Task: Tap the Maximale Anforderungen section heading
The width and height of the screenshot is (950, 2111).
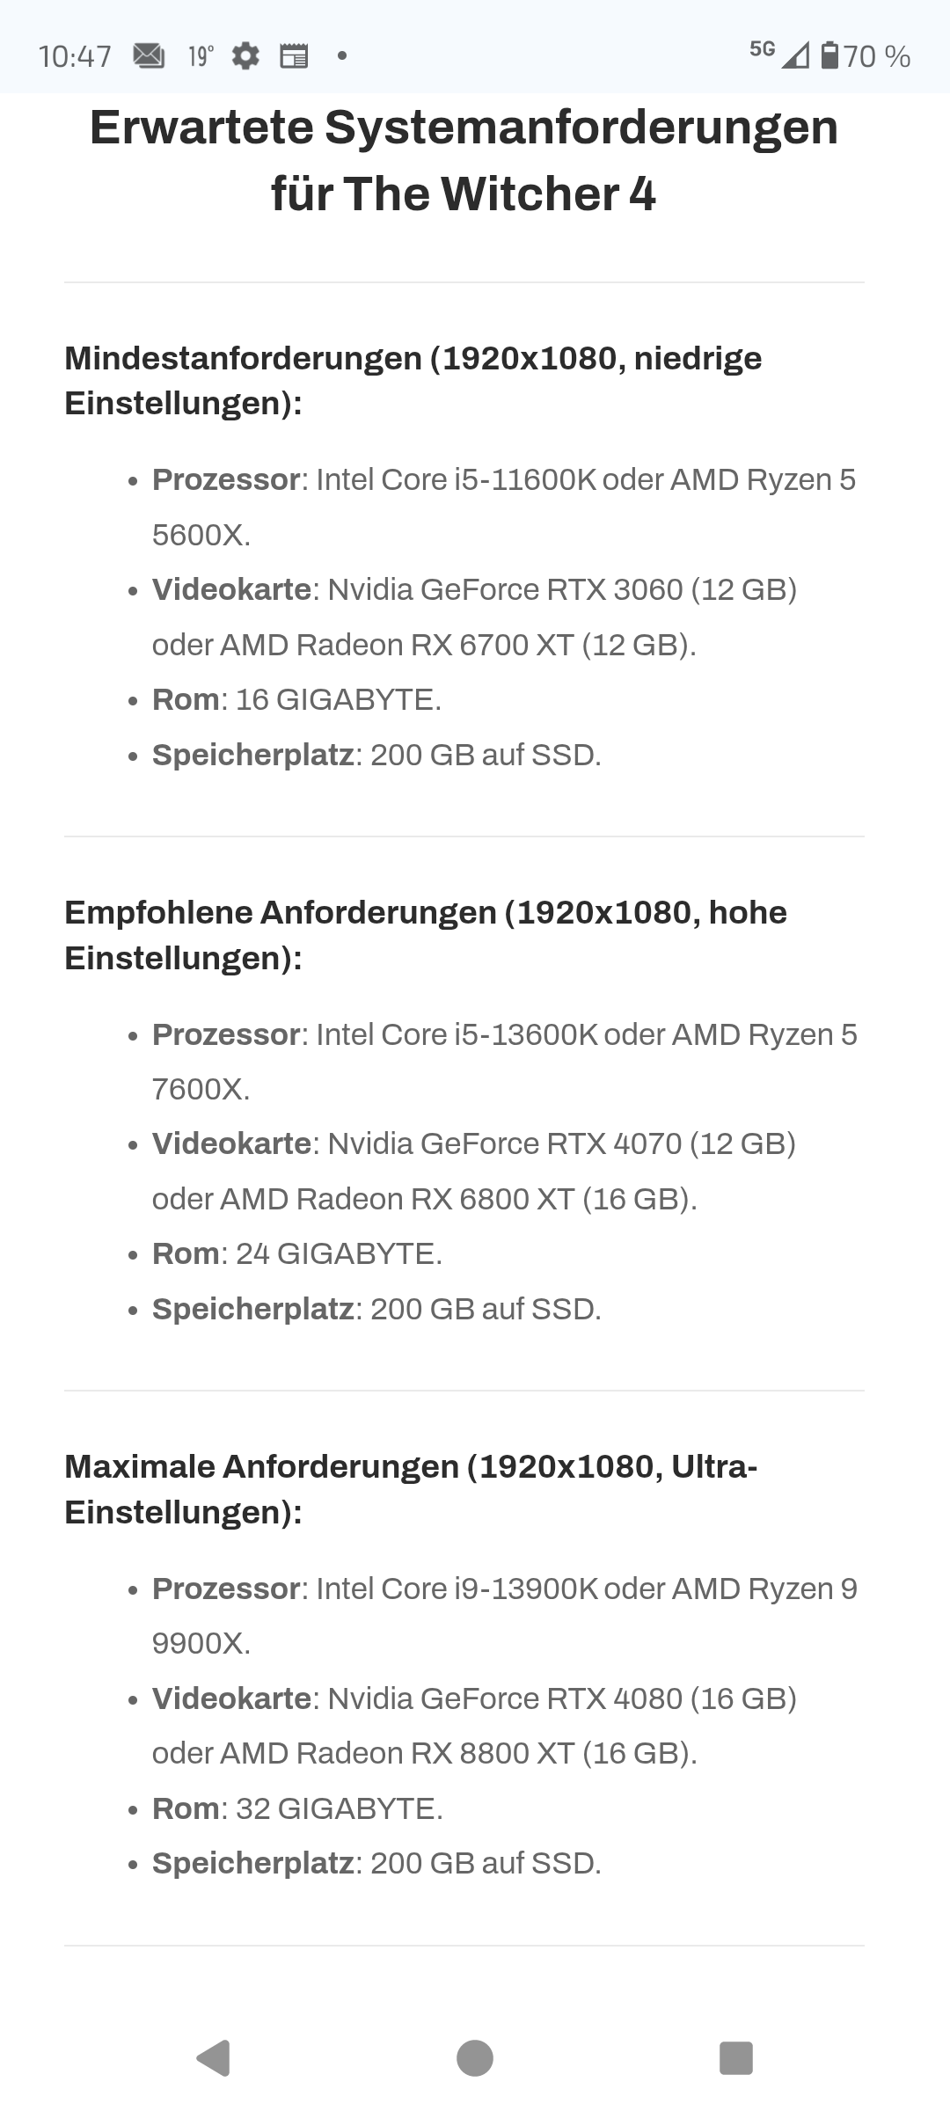Action: point(411,1489)
